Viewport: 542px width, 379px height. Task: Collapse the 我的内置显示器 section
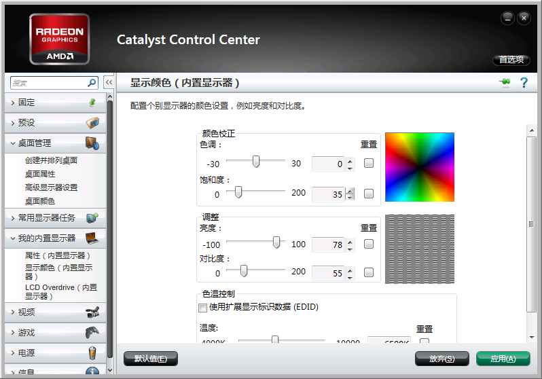(13, 238)
